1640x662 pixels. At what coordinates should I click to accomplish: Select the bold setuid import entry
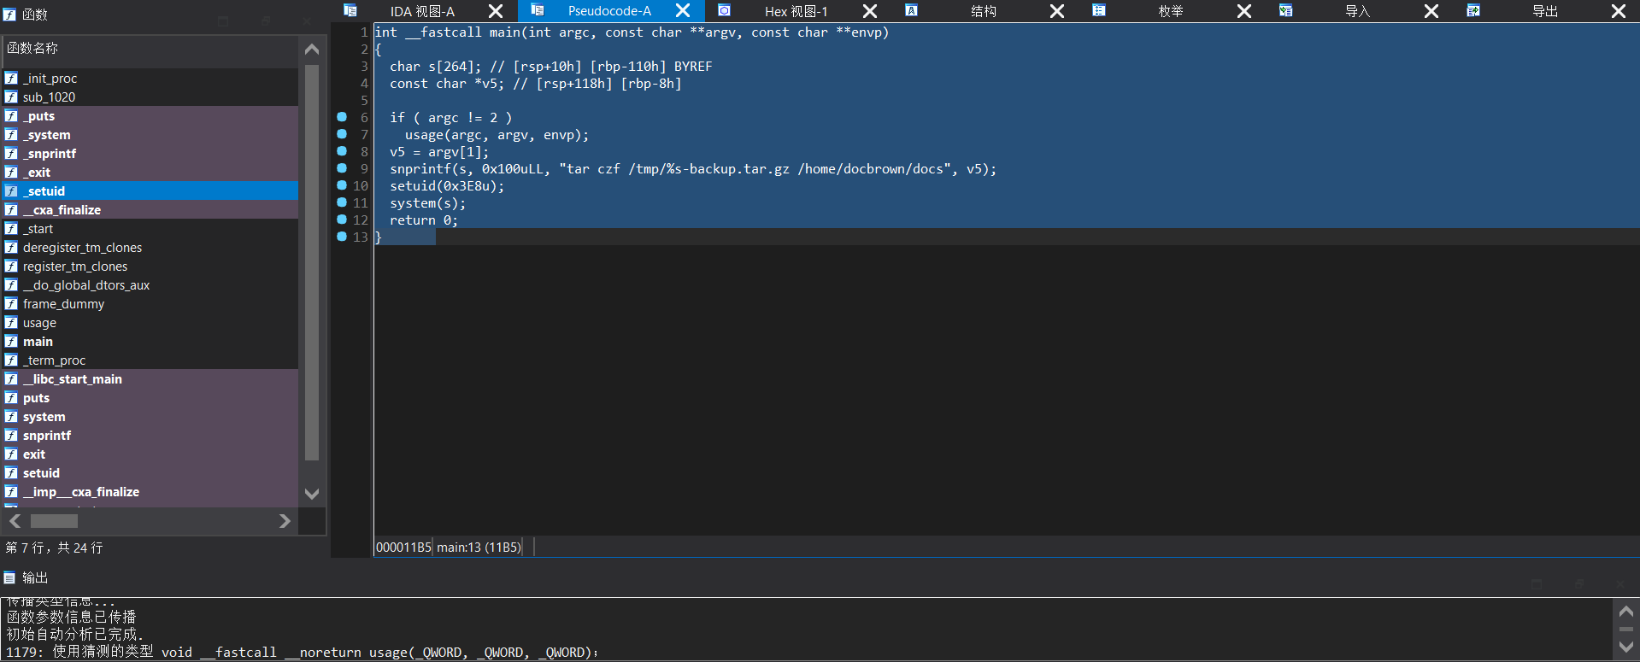click(150, 472)
